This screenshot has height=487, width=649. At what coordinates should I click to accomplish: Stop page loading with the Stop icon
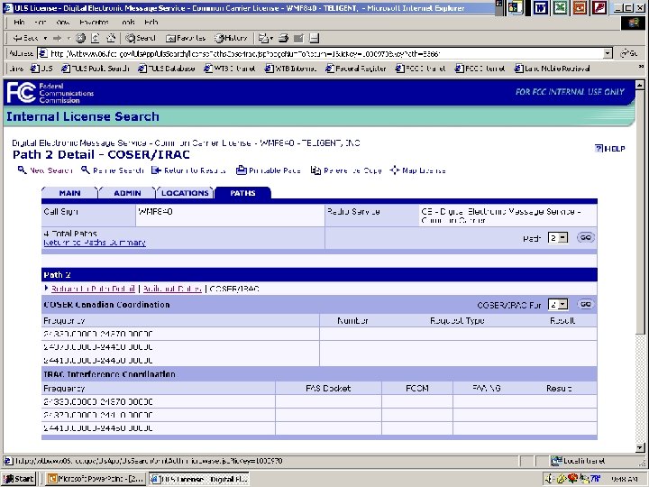pyautogui.click(x=80, y=38)
